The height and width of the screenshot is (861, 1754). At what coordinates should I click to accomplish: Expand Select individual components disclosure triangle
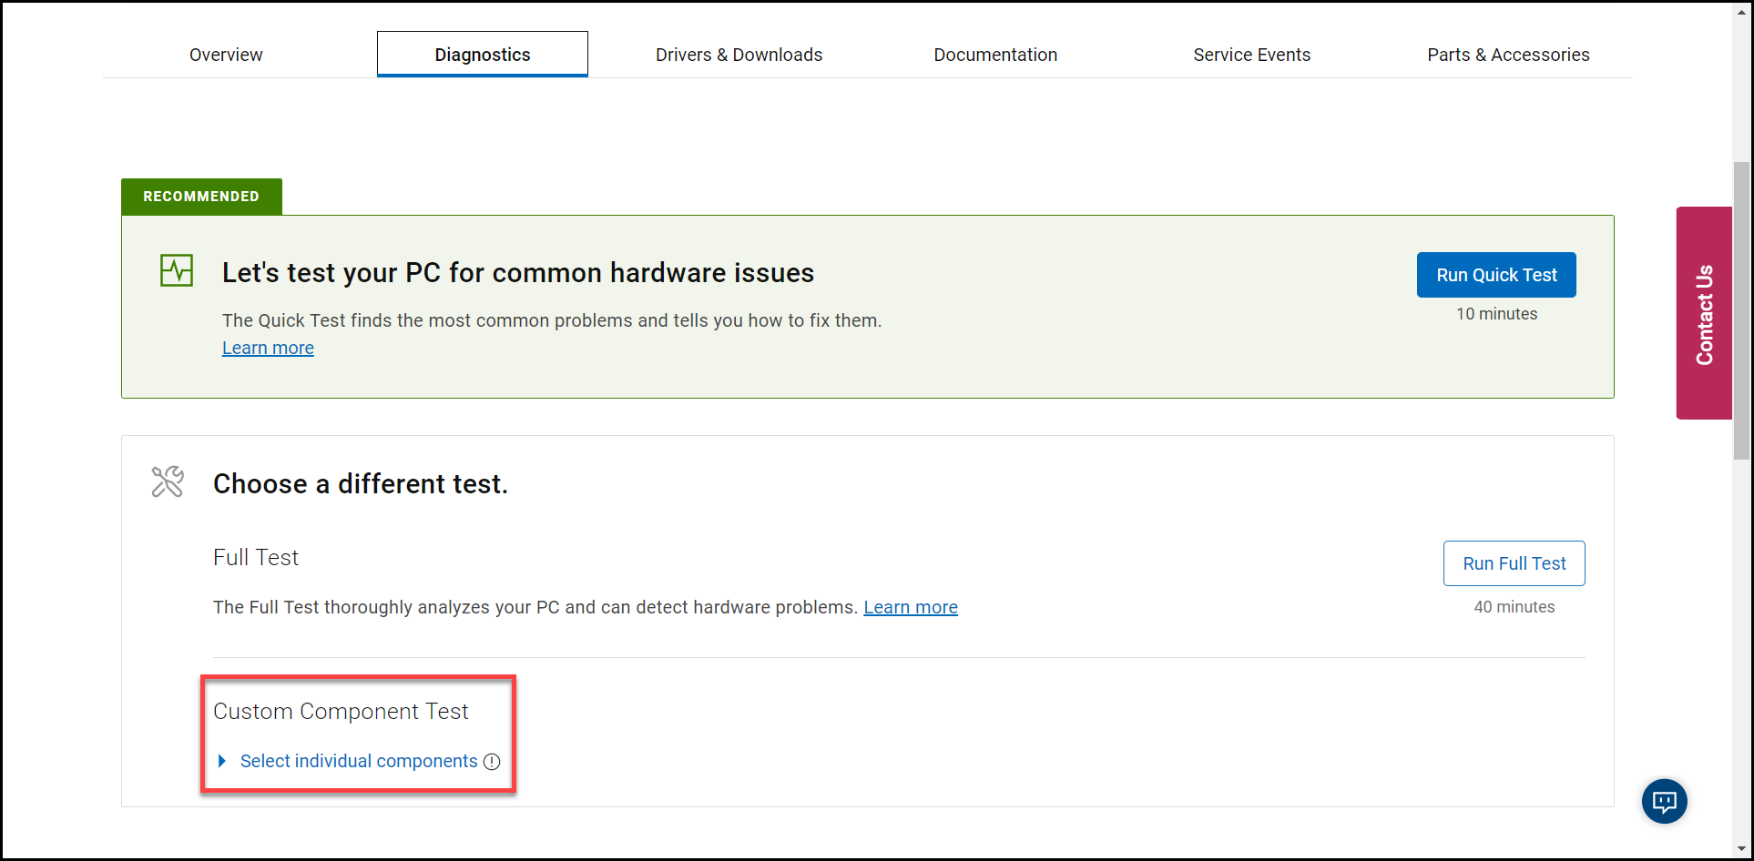222,761
